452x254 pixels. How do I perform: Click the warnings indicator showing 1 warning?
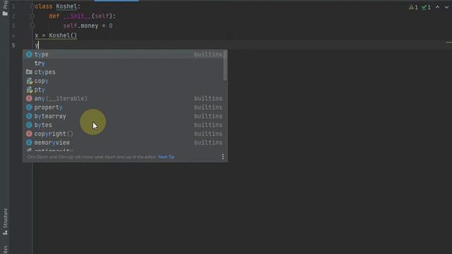(x=413, y=8)
